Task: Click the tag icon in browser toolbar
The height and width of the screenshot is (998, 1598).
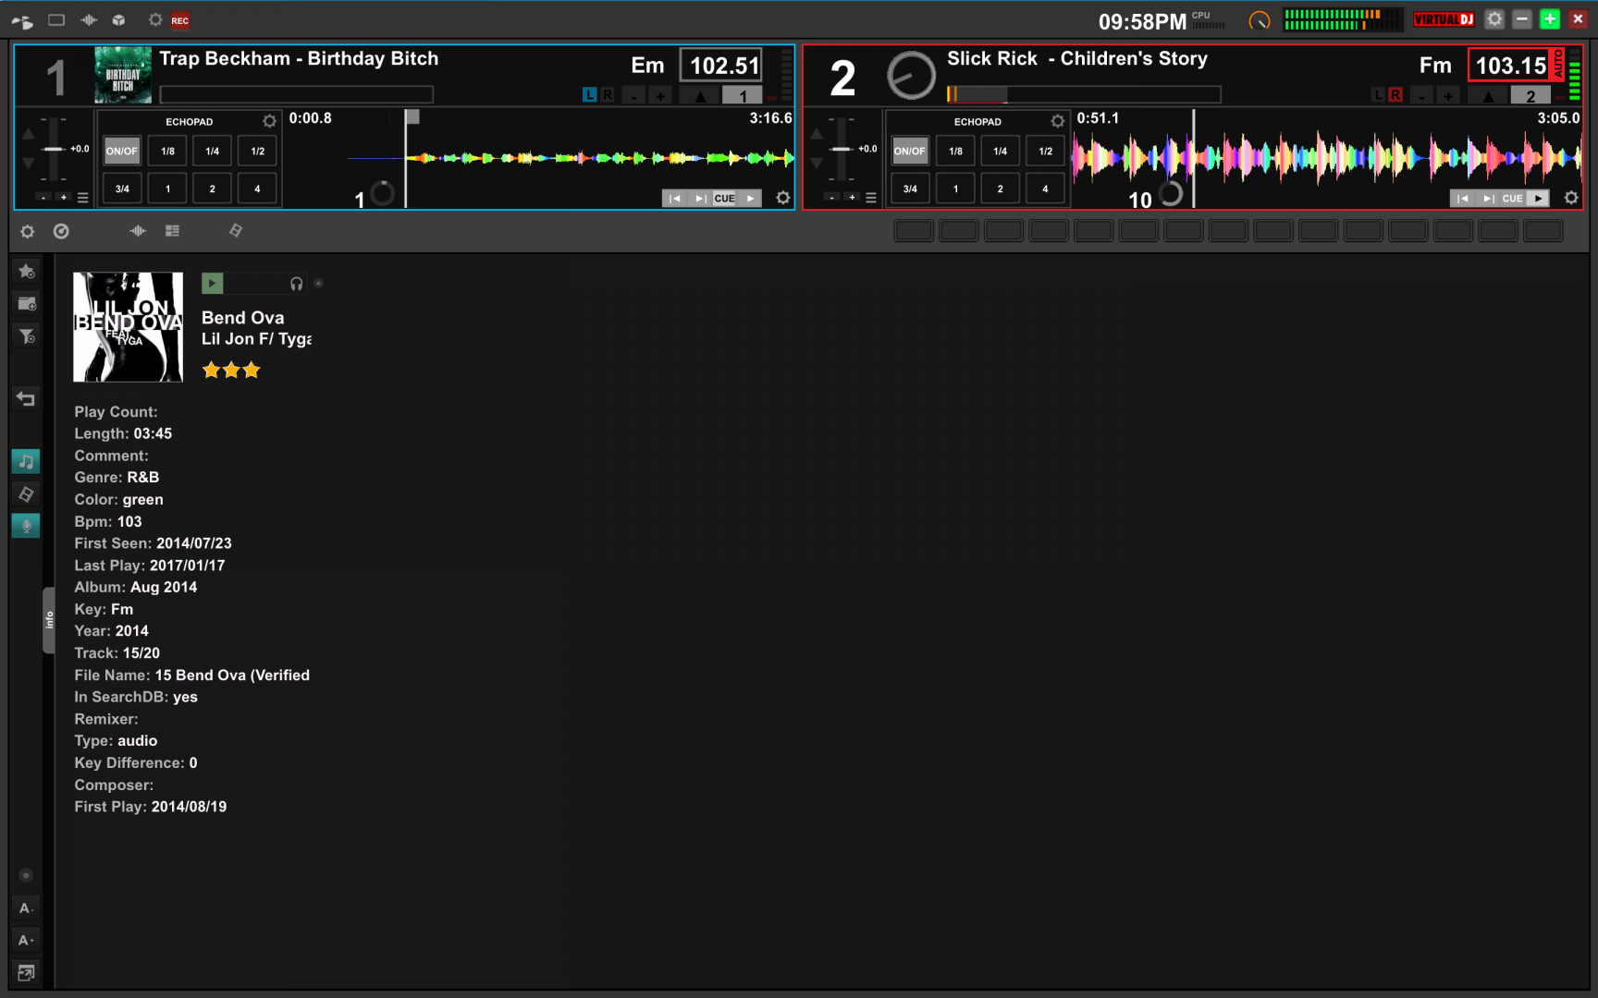Action: pos(236,230)
